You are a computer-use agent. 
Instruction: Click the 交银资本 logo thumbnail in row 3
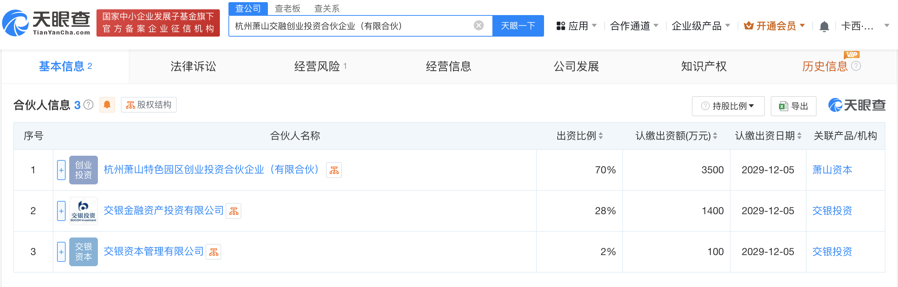84,252
